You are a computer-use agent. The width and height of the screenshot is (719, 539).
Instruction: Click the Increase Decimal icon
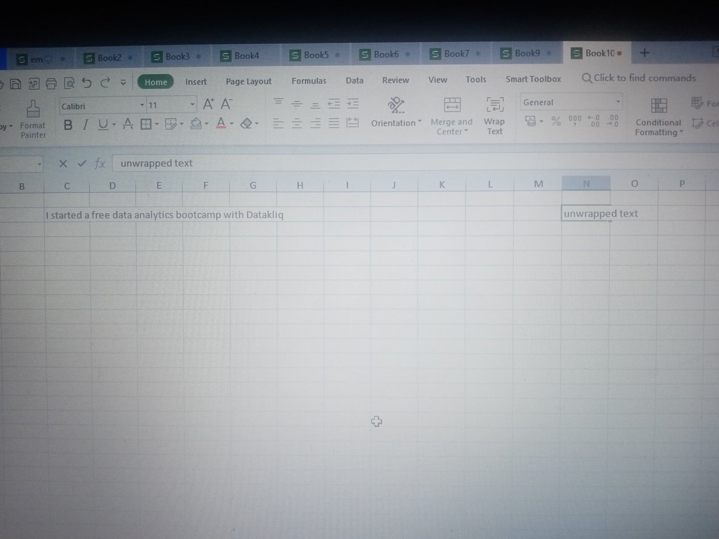(x=594, y=120)
